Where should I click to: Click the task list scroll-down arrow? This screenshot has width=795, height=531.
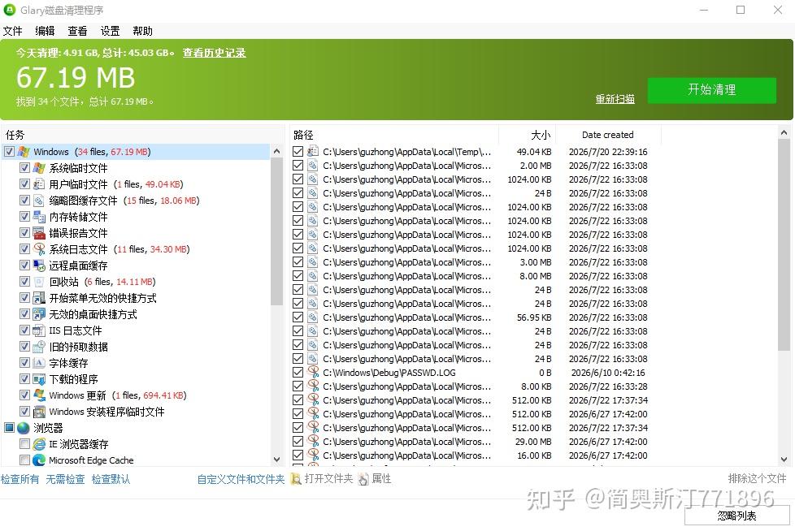(x=276, y=460)
